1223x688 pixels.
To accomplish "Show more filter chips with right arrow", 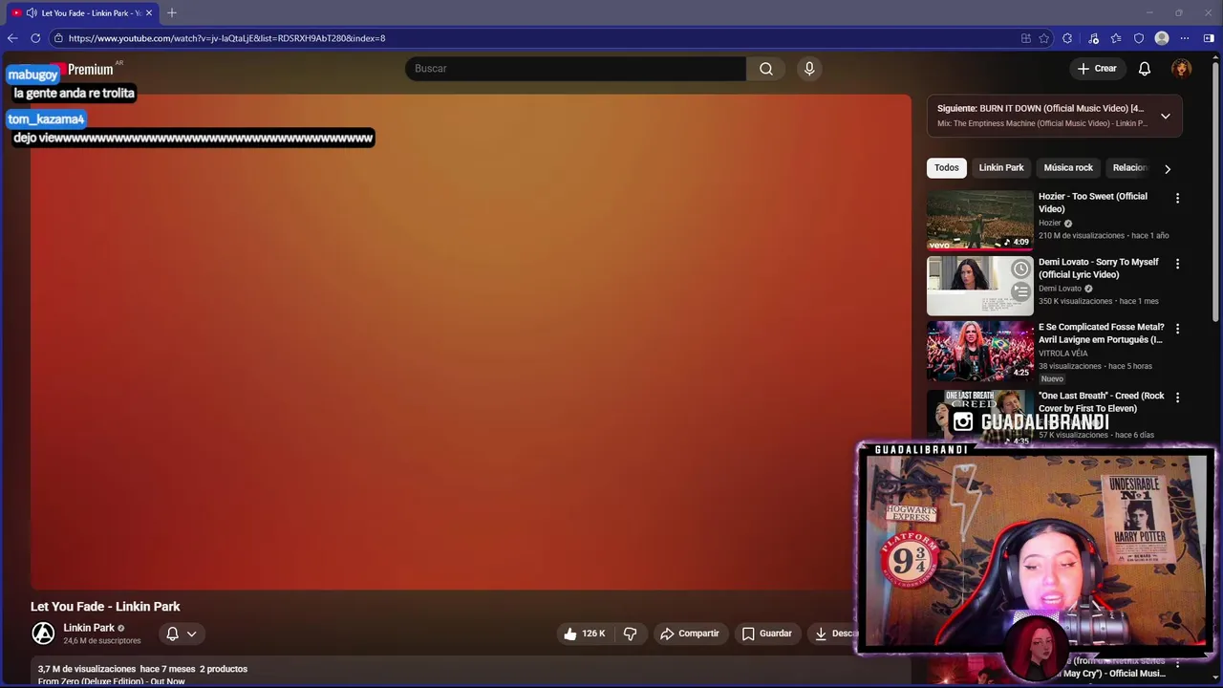I will [x=1167, y=169].
